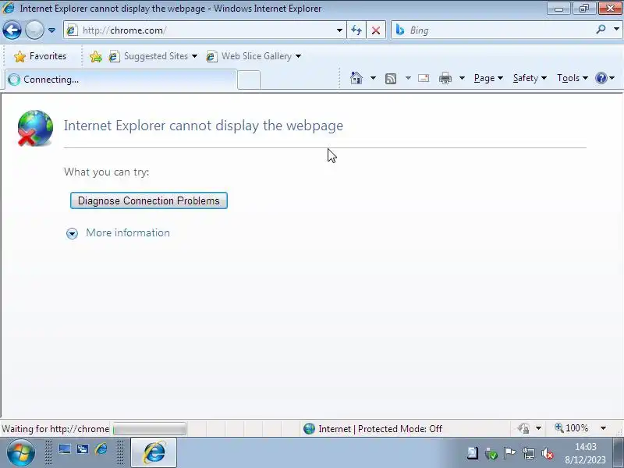Open the Tools menu
Screen dimensions: 624x468
pos(573,78)
